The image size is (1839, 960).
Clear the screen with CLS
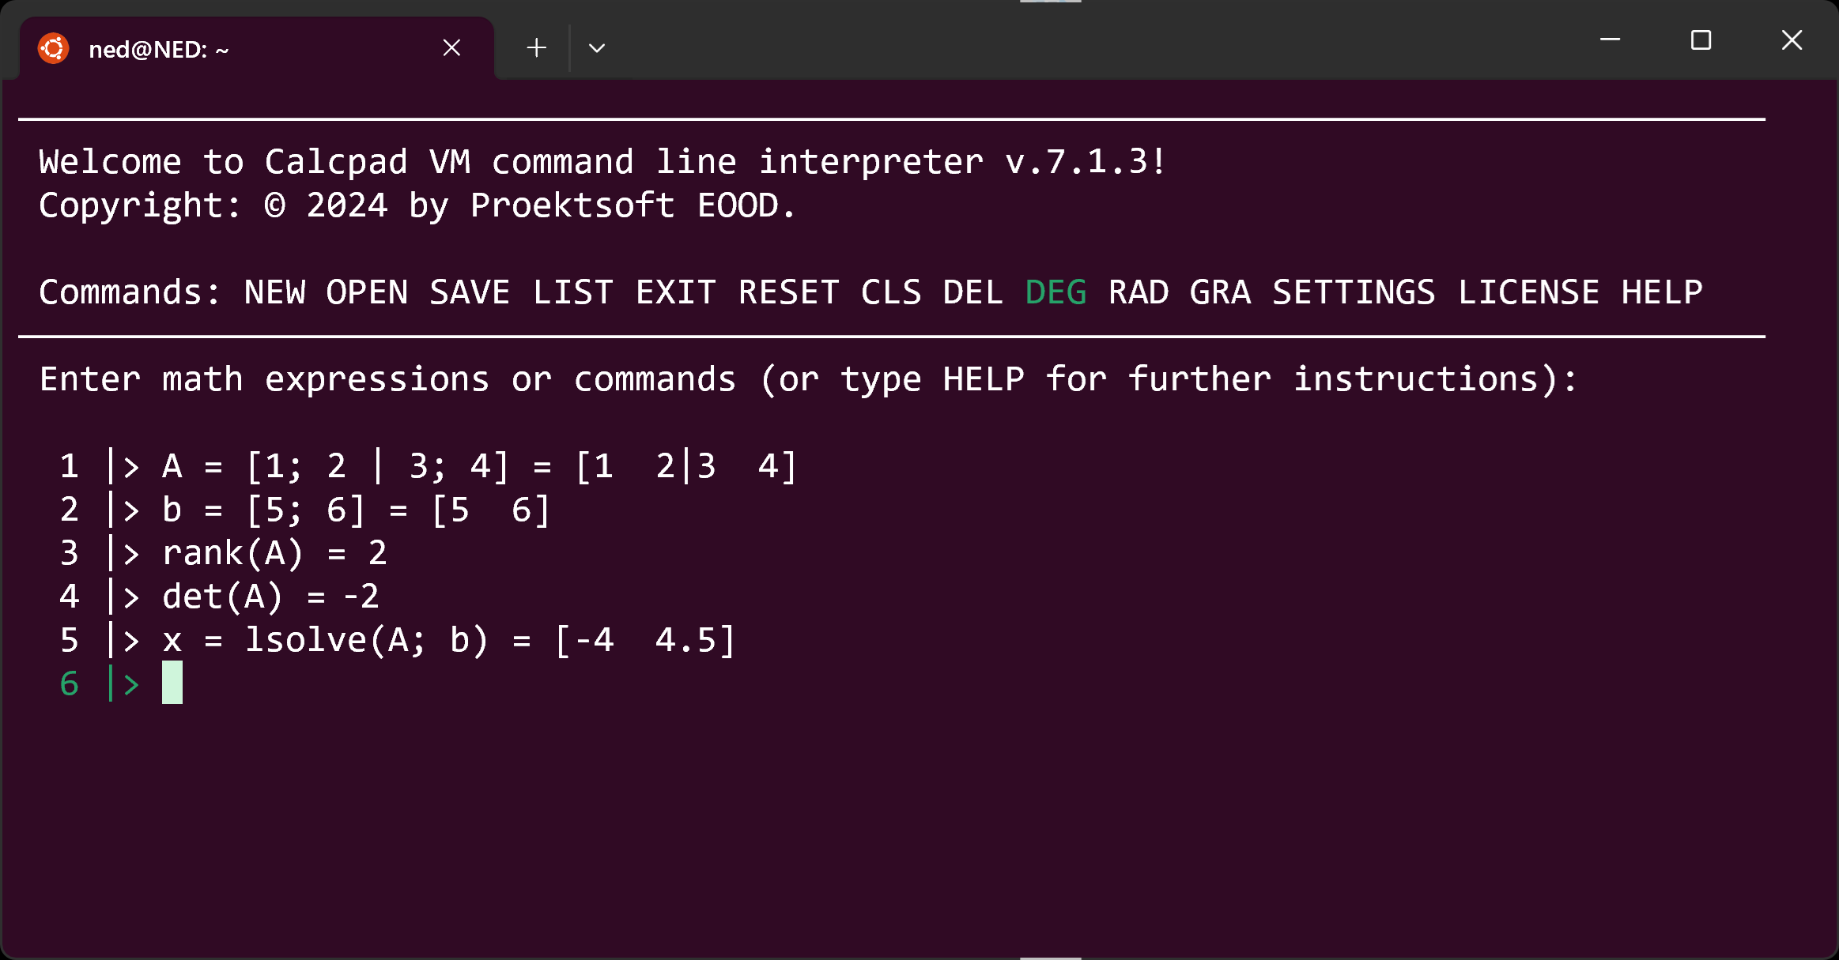tap(891, 292)
